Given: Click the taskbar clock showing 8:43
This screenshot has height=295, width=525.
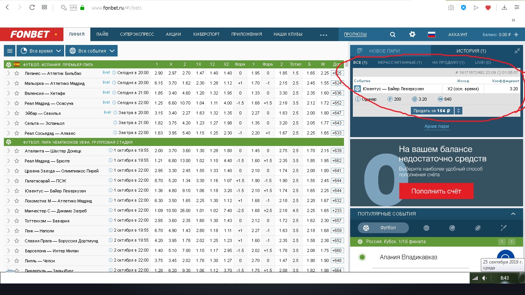Looking at the screenshot, I should point(505,278).
